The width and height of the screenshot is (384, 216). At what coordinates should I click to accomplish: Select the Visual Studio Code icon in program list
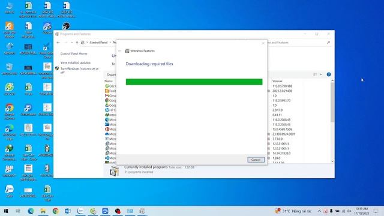click(107, 158)
